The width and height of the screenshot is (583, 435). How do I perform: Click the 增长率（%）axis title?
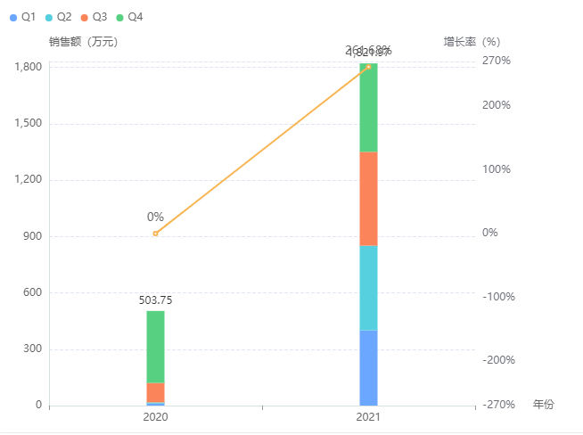click(x=473, y=41)
